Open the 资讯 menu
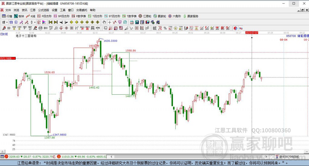The height and width of the screenshot is (166, 309). point(24,10)
